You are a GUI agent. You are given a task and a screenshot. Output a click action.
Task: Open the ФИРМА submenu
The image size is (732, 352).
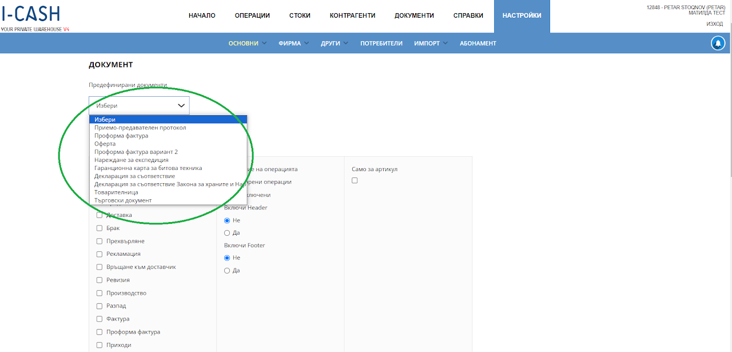pos(294,43)
